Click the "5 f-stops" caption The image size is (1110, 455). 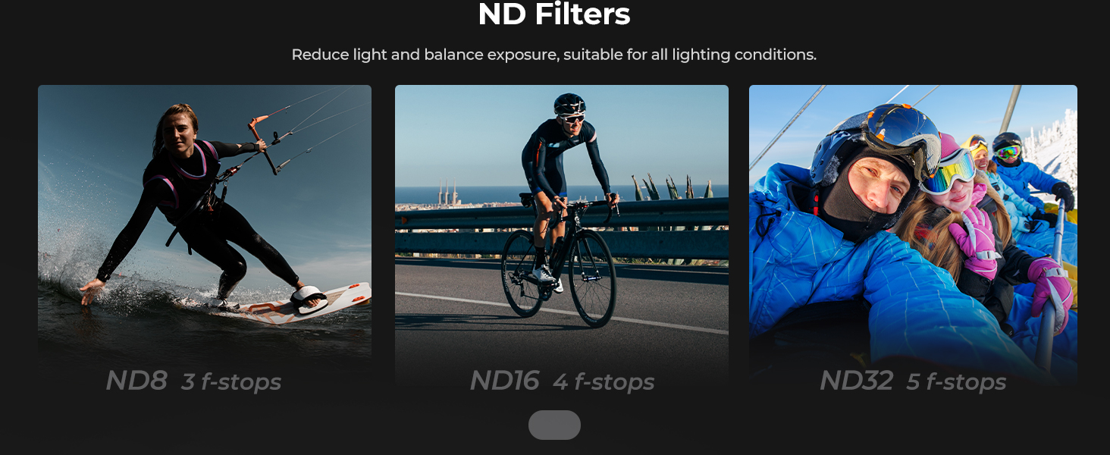click(x=956, y=382)
